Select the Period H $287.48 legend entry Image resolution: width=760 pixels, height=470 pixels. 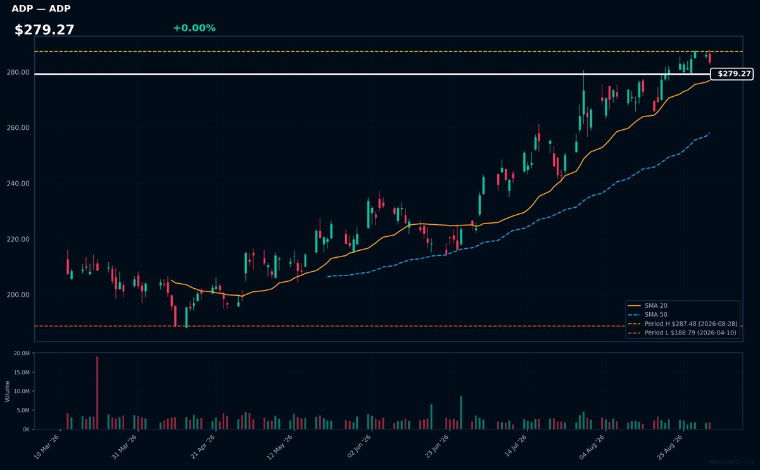(682, 324)
